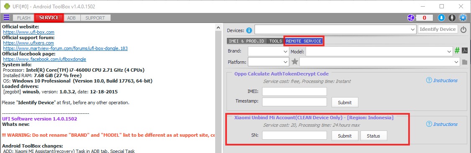
Task: Maximize the Android ToolBox window
Action: [x=442, y=6]
